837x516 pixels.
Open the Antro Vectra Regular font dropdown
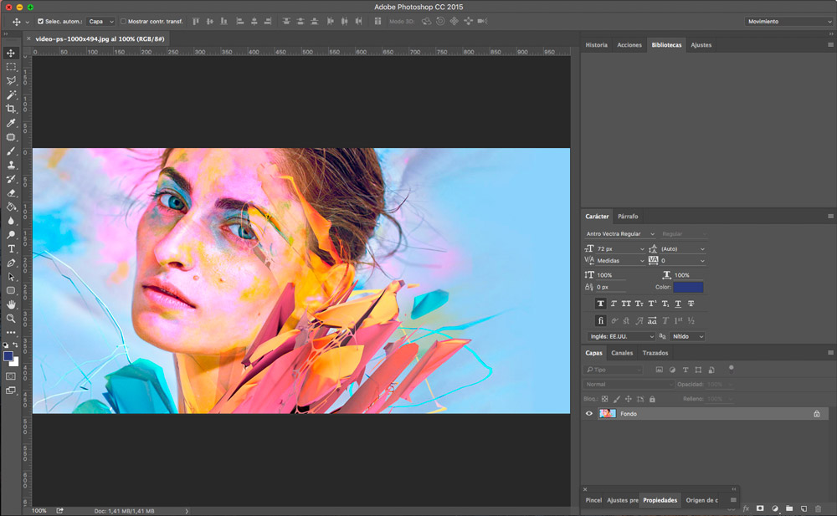620,234
